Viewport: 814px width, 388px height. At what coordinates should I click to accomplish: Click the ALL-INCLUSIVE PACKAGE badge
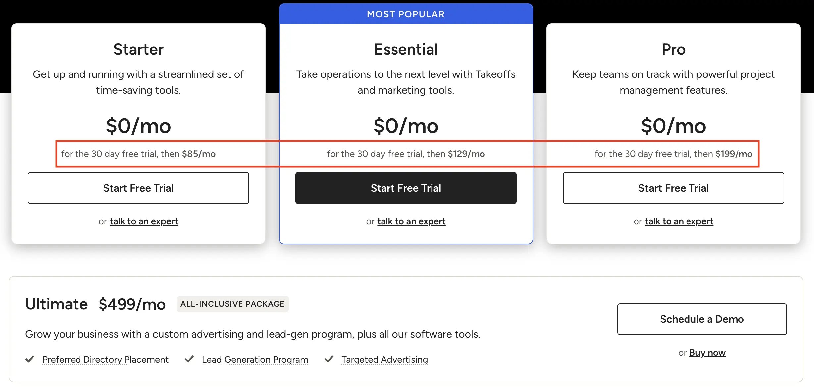[x=232, y=304]
